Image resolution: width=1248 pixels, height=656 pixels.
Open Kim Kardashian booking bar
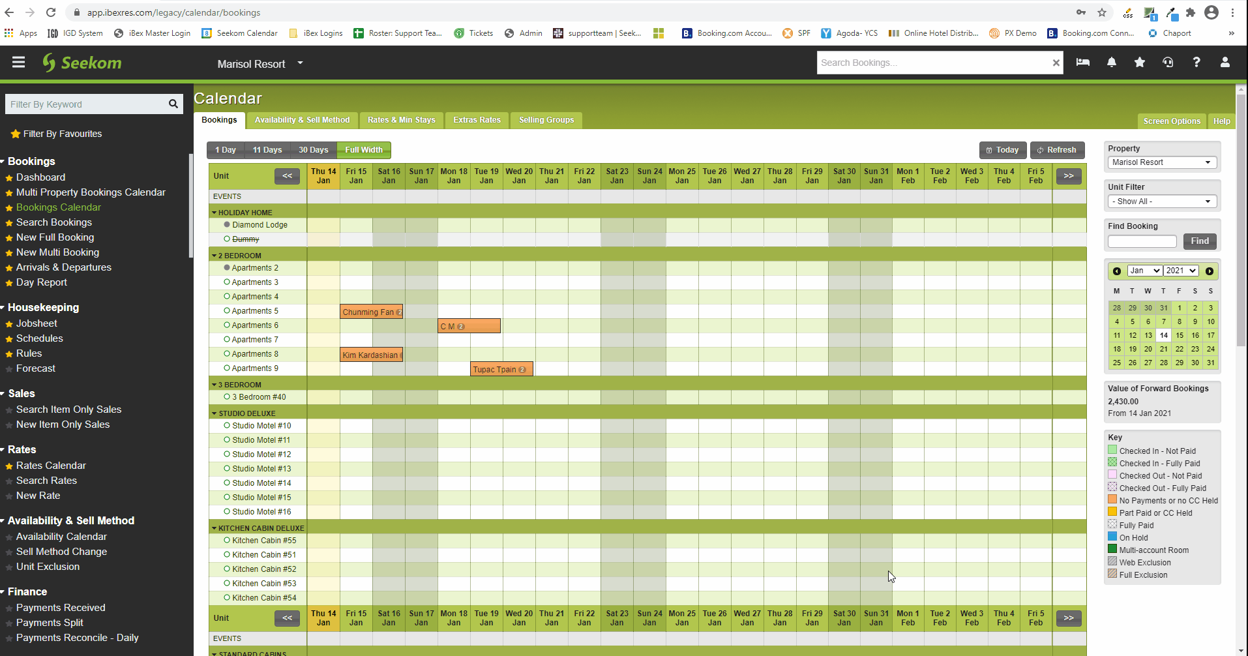point(372,355)
